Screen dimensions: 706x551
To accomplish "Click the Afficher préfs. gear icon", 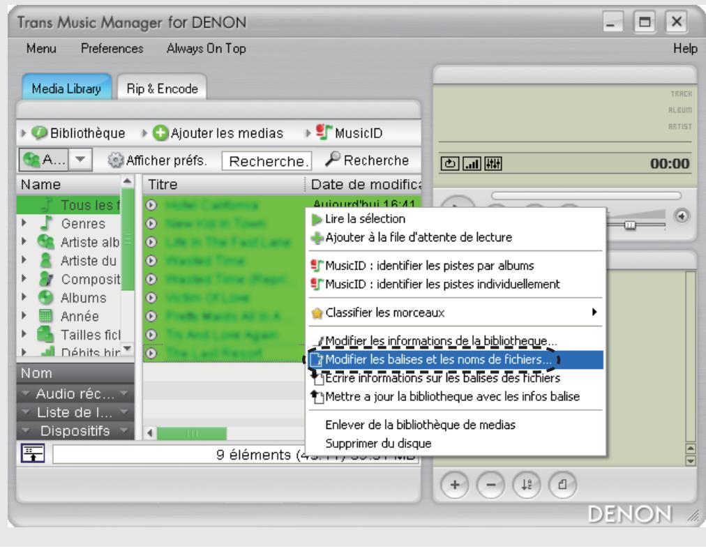I will pyautogui.click(x=115, y=160).
